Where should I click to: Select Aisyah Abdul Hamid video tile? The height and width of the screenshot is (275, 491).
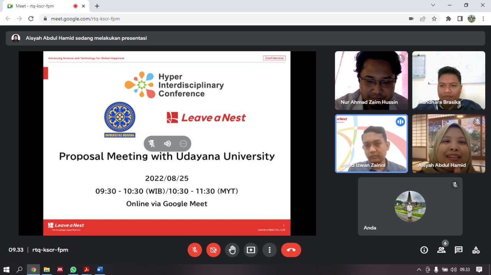[x=448, y=143]
